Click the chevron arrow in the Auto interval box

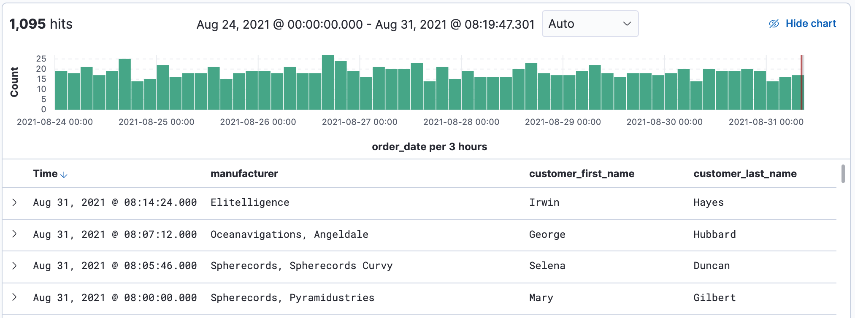point(627,24)
